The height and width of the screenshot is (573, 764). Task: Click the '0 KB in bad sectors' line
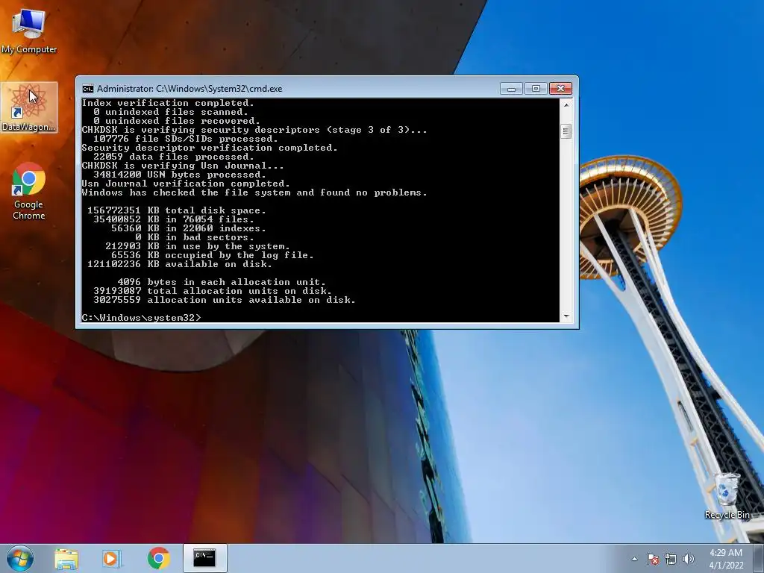[x=195, y=237]
